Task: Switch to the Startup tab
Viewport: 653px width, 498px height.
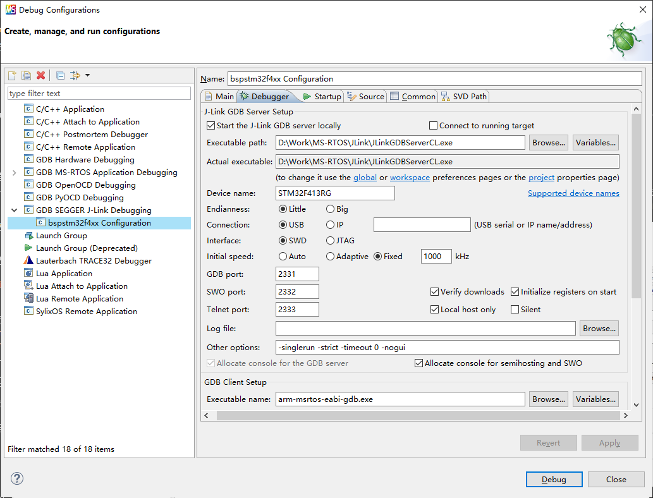Action: [x=322, y=96]
